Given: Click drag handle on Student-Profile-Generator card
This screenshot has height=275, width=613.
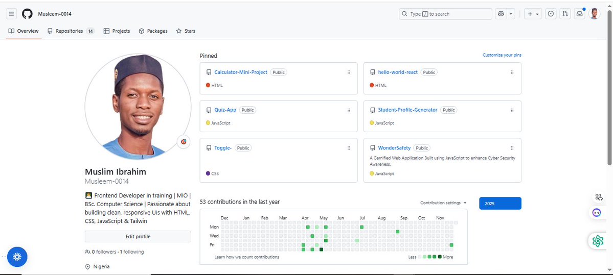Looking at the screenshot, I should [512, 110].
